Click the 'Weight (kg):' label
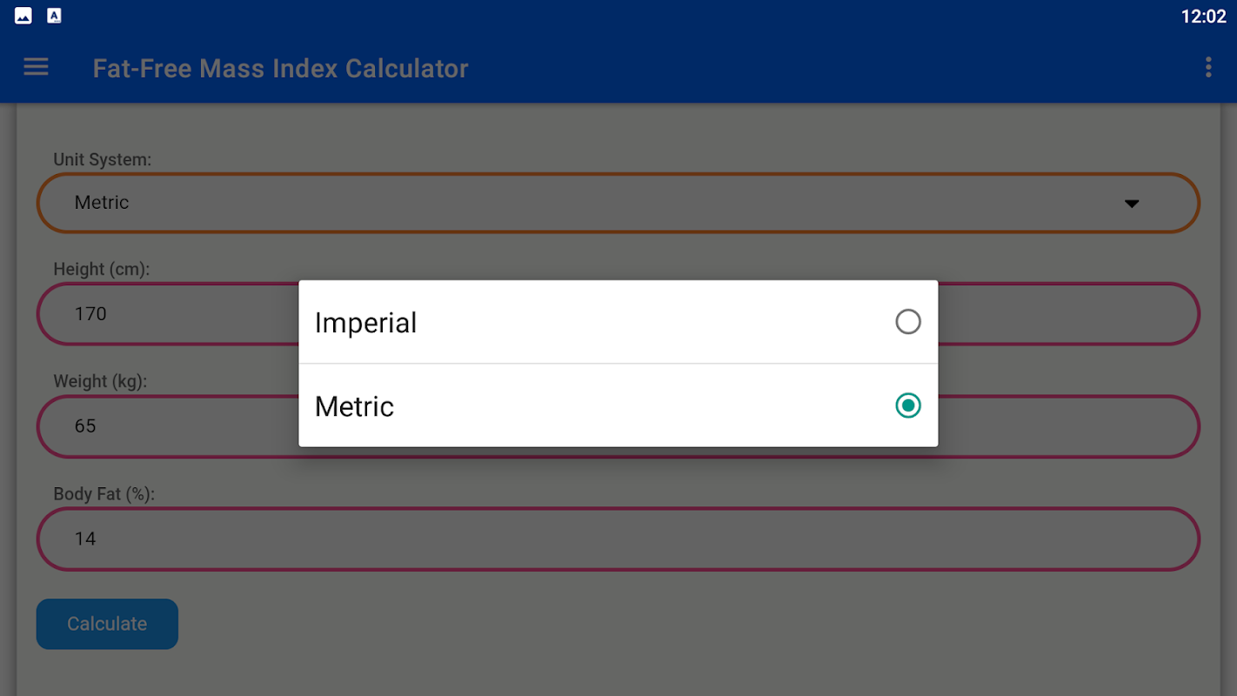Viewport: 1237px width, 696px height. coord(100,381)
